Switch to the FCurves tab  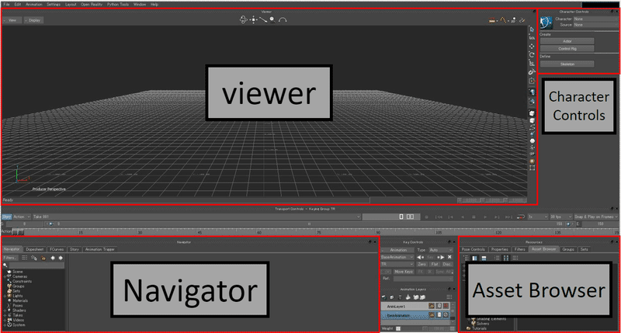point(57,249)
